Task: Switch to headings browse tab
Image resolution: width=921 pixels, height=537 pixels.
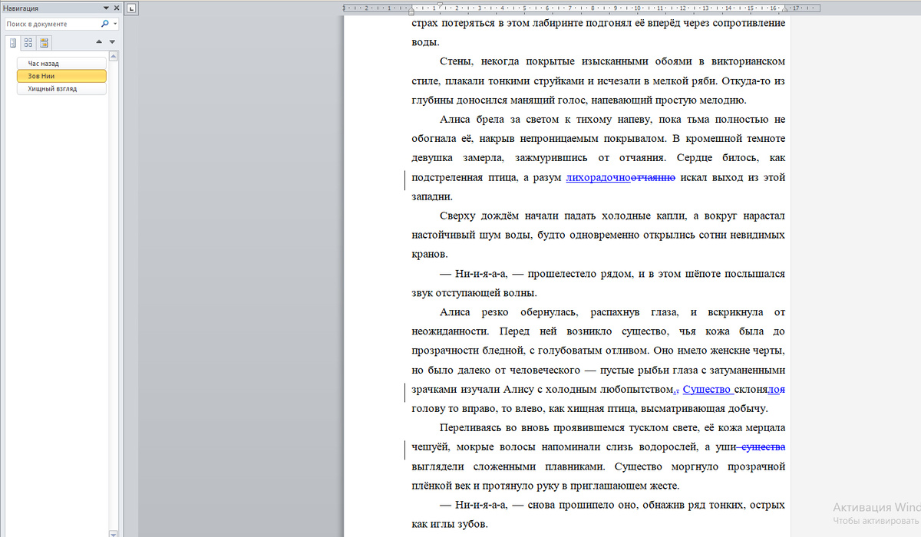Action: point(13,42)
